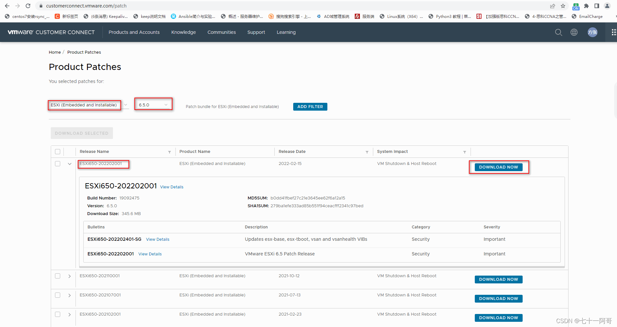Go back using browser back arrow
This screenshot has width=617, height=327.
coord(7,6)
